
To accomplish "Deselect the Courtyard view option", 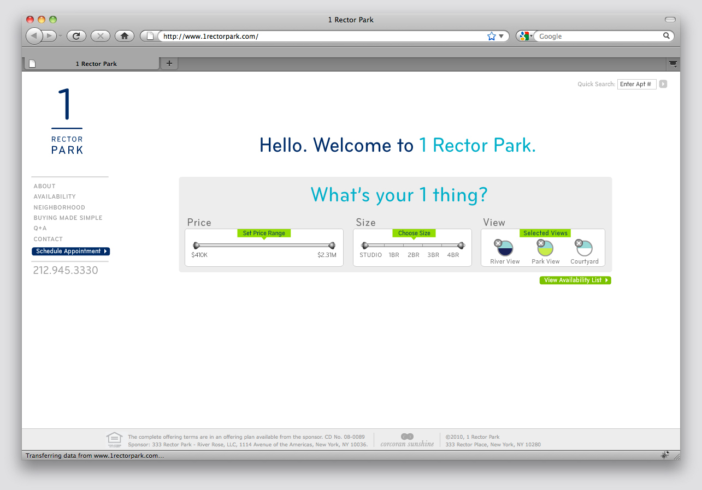I will 579,243.
